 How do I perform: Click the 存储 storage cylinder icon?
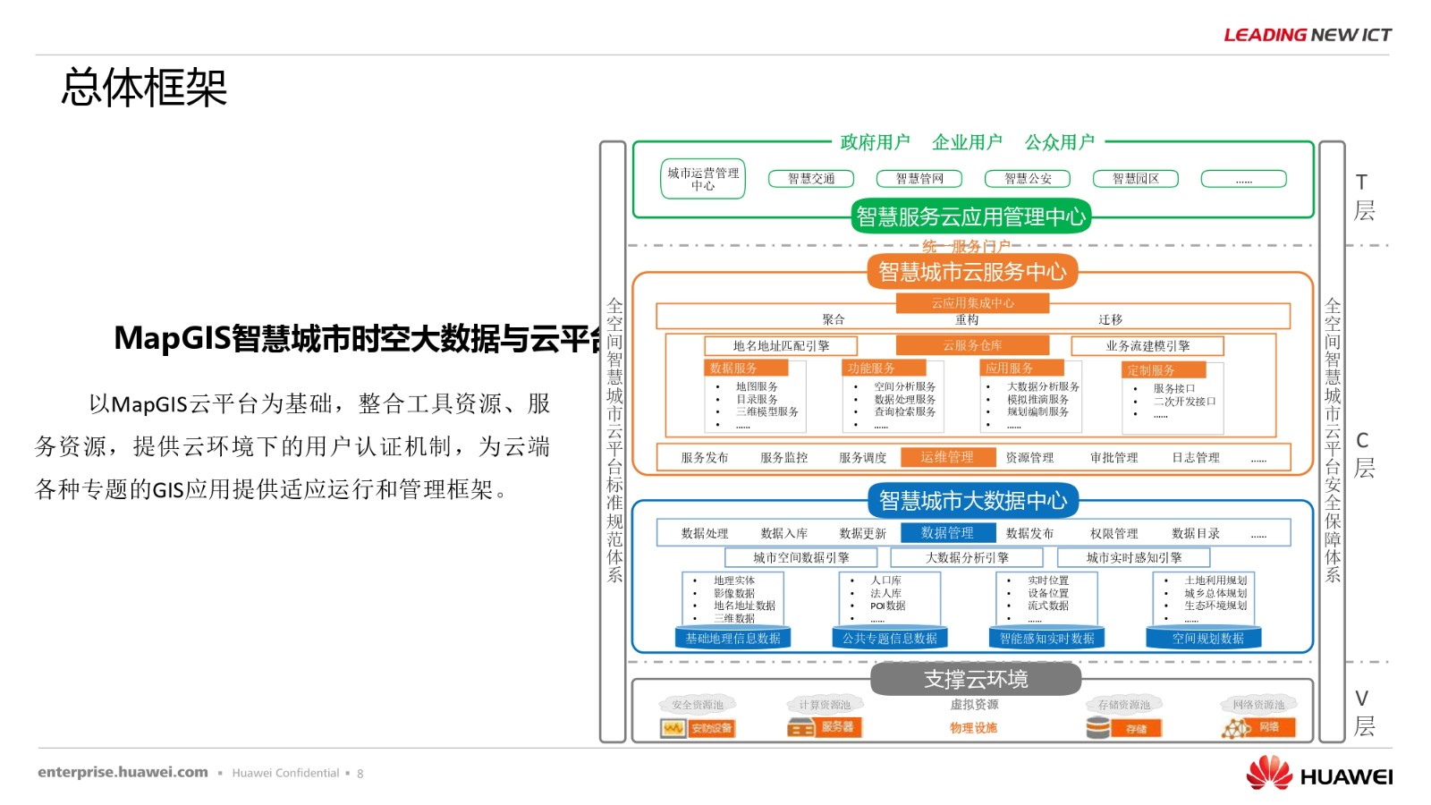click(x=1123, y=728)
